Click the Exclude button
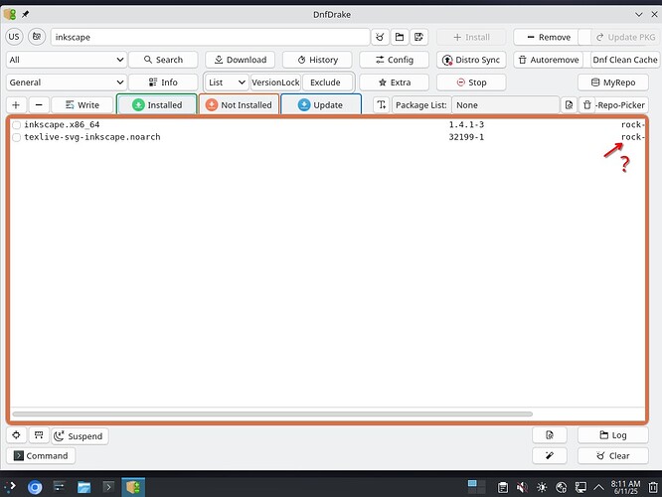 pyautogui.click(x=325, y=83)
